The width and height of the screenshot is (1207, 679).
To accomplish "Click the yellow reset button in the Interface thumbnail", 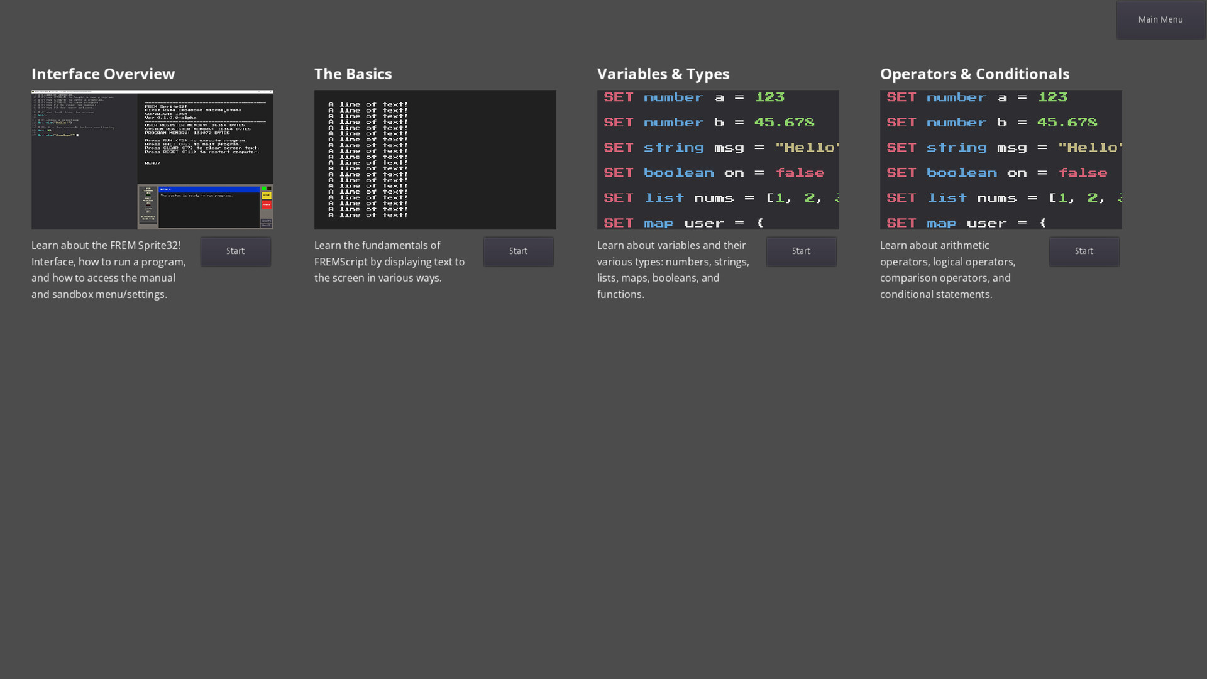I will pyautogui.click(x=266, y=196).
